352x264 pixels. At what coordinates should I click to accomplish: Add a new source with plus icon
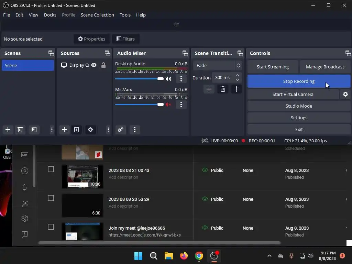[64, 130]
